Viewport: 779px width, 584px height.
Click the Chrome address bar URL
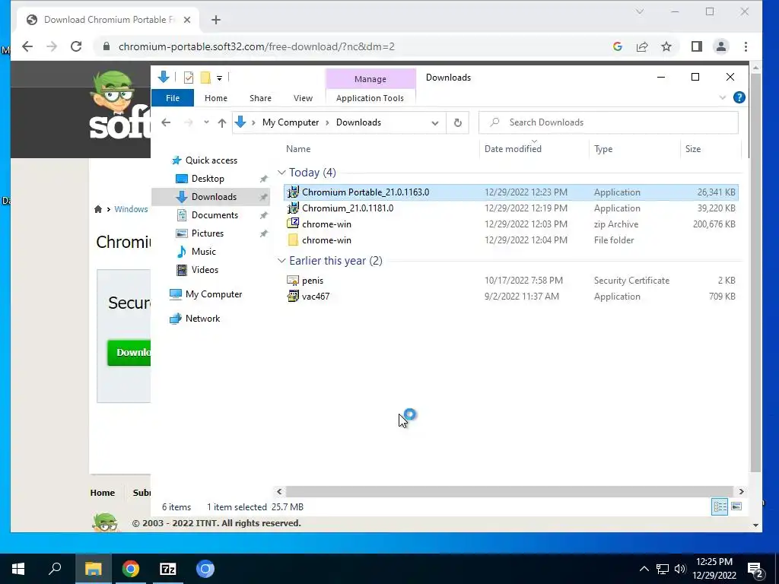coord(256,46)
